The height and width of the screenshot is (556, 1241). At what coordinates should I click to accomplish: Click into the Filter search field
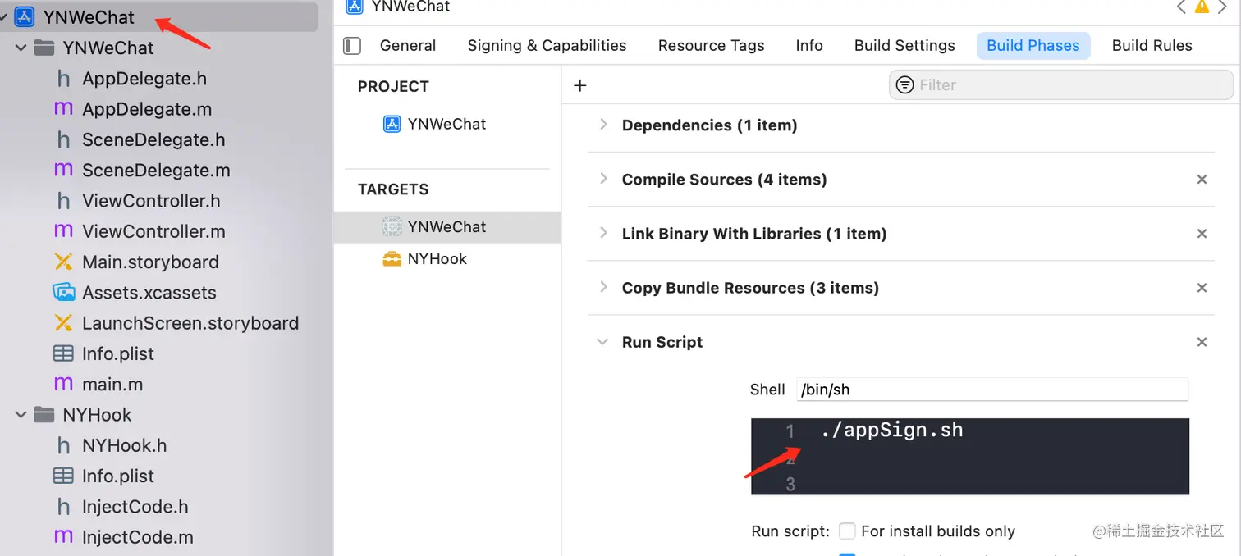1061,85
